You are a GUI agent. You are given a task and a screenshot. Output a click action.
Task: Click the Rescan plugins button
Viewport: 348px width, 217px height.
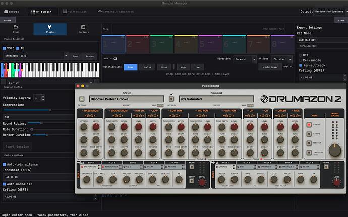pyautogui.click(x=90, y=56)
